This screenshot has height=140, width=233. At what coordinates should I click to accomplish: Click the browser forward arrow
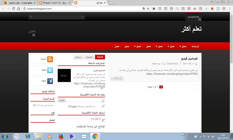(8, 9)
